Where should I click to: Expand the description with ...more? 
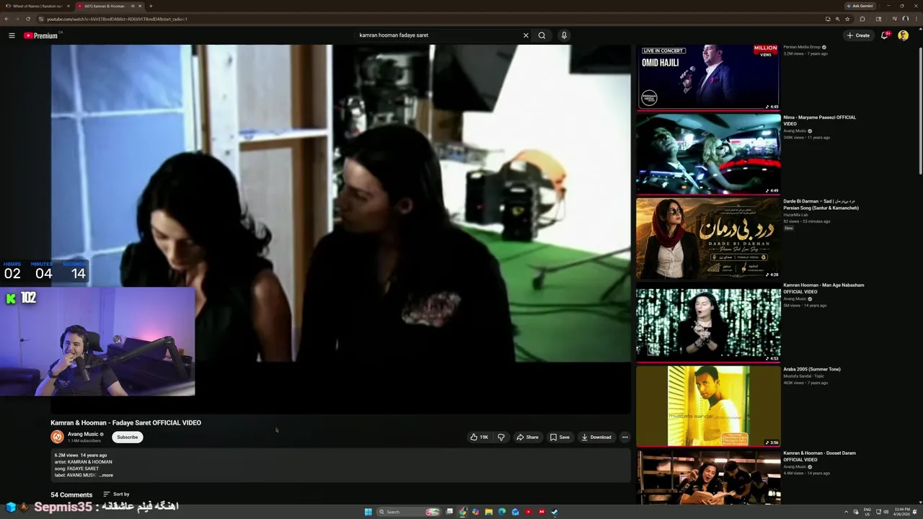click(106, 475)
